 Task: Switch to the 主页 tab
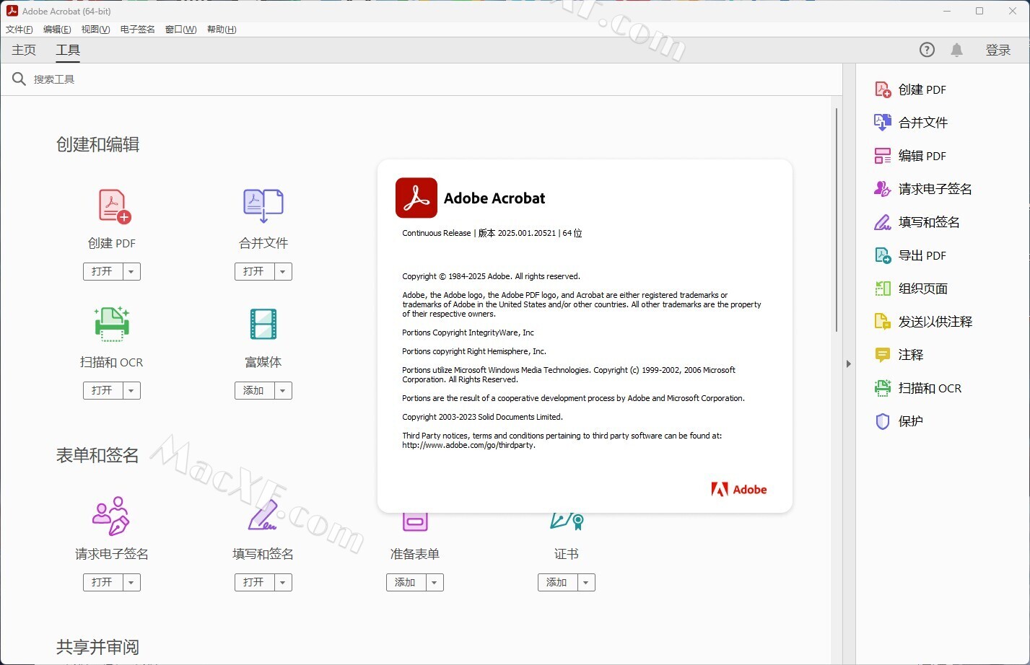(24, 50)
